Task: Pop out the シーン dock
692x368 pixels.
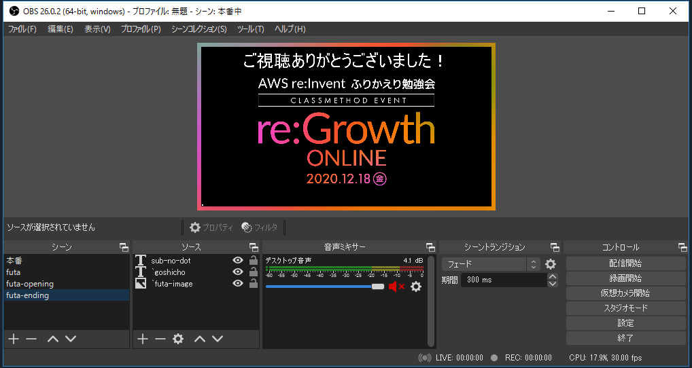Action: tap(124, 247)
